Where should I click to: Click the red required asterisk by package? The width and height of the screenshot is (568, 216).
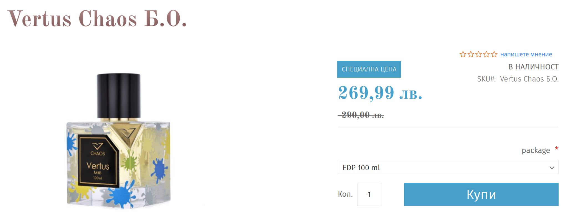[x=556, y=149]
